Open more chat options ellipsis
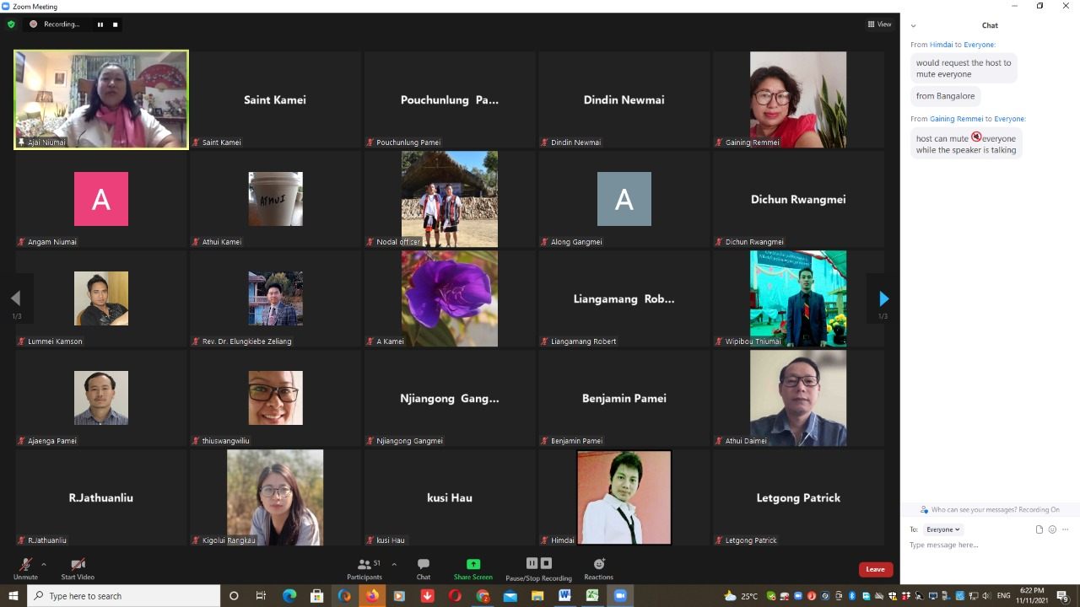Image resolution: width=1080 pixels, height=607 pixels. click(1066, 529)
